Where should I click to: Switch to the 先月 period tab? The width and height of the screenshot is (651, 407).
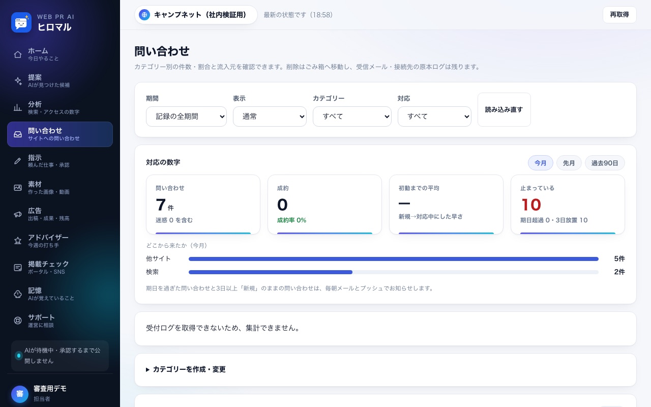(x=569, y=163)
